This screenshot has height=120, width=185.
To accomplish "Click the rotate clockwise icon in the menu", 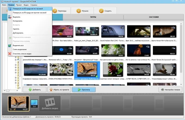I will click(10, 9).
